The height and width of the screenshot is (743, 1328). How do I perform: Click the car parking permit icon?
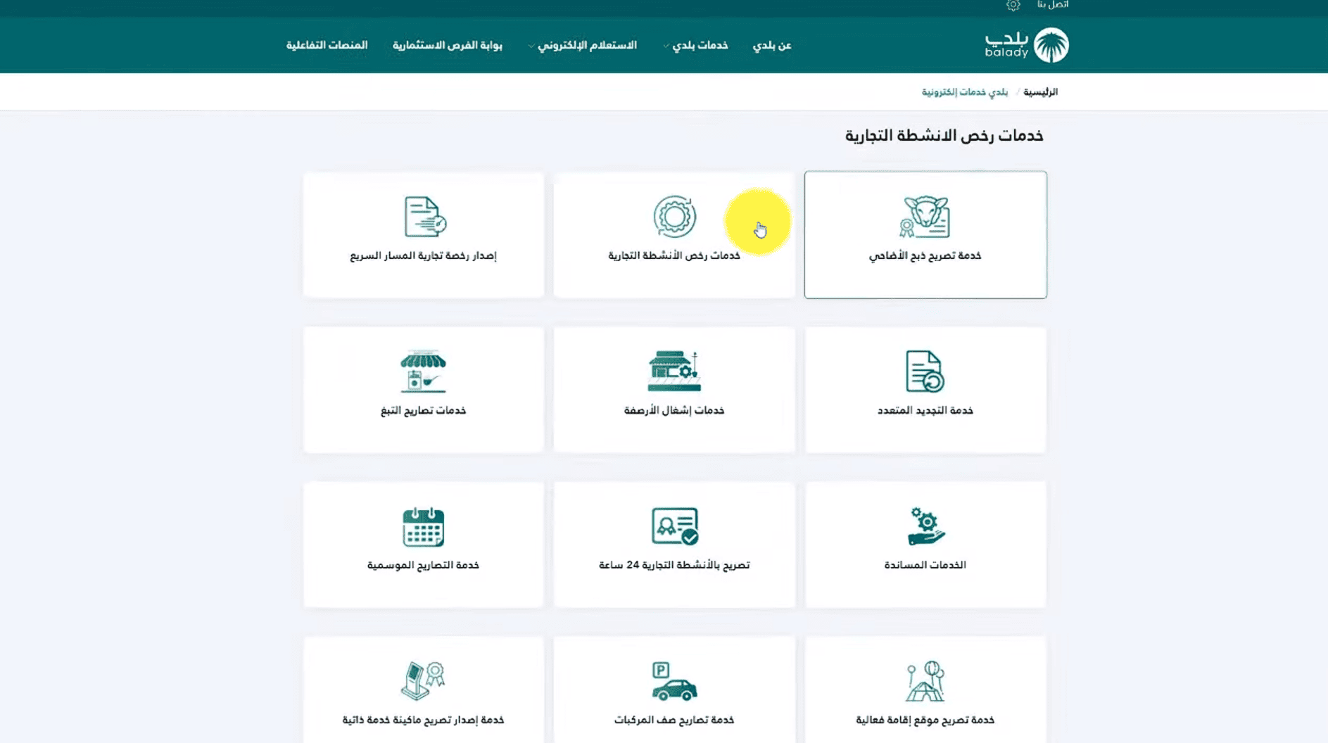674,681
